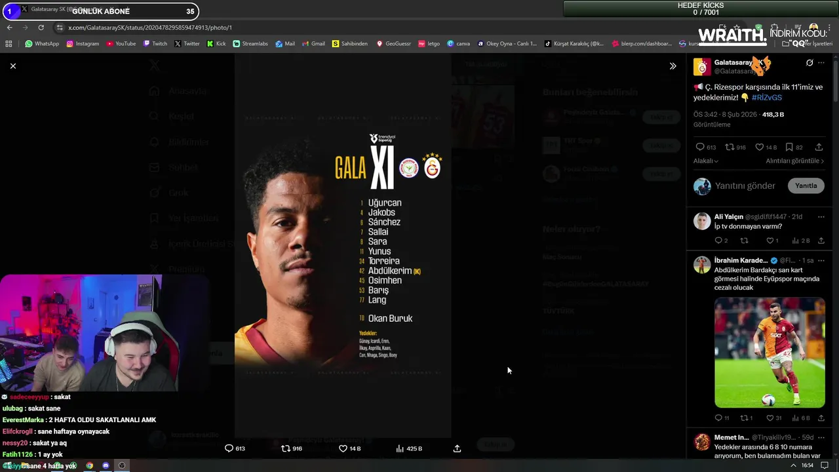View the 425 B analytics below the photo
This screenshot has width=839, height=472.
[x=409, y=448]
